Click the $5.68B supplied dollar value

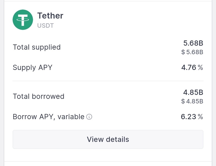click(x=192, y=52)
